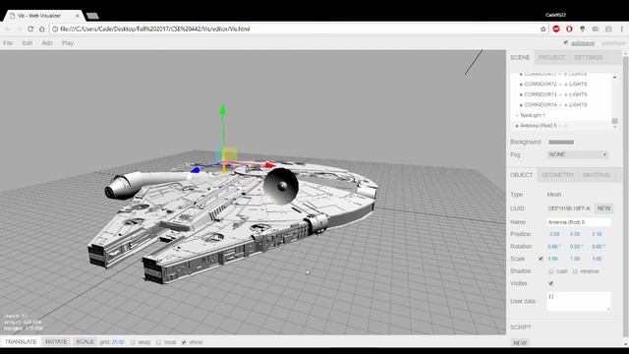Viewport: 629px width, 354px height.
Task: Click the yellow plane handle of the gizmo
Action: pos(230,155)
